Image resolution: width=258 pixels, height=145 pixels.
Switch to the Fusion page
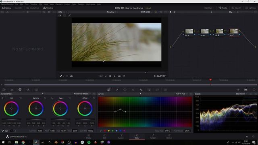121,137
